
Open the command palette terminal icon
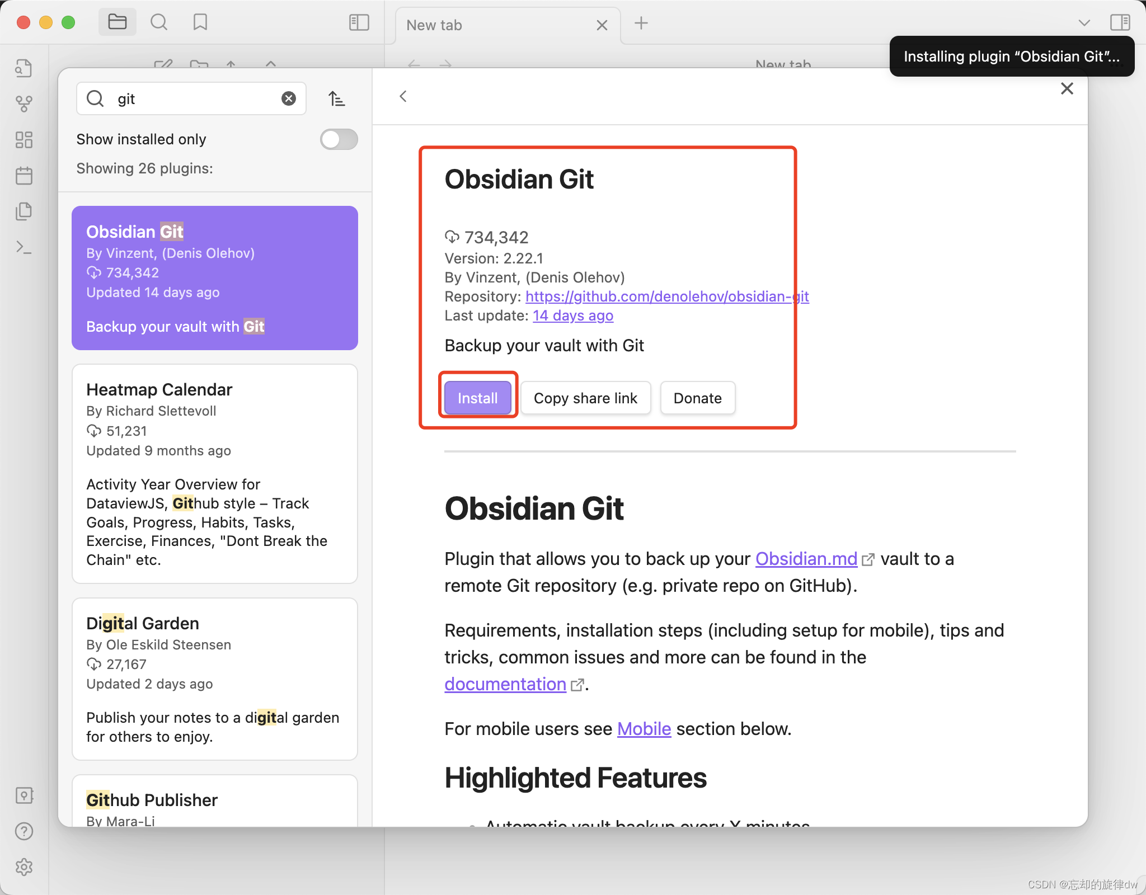click(24, 247)
